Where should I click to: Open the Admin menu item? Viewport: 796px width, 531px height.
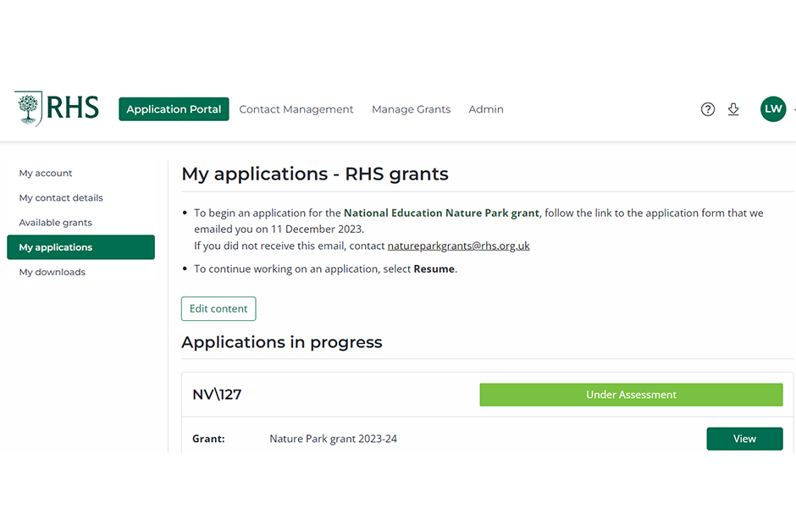coord(486,109)
